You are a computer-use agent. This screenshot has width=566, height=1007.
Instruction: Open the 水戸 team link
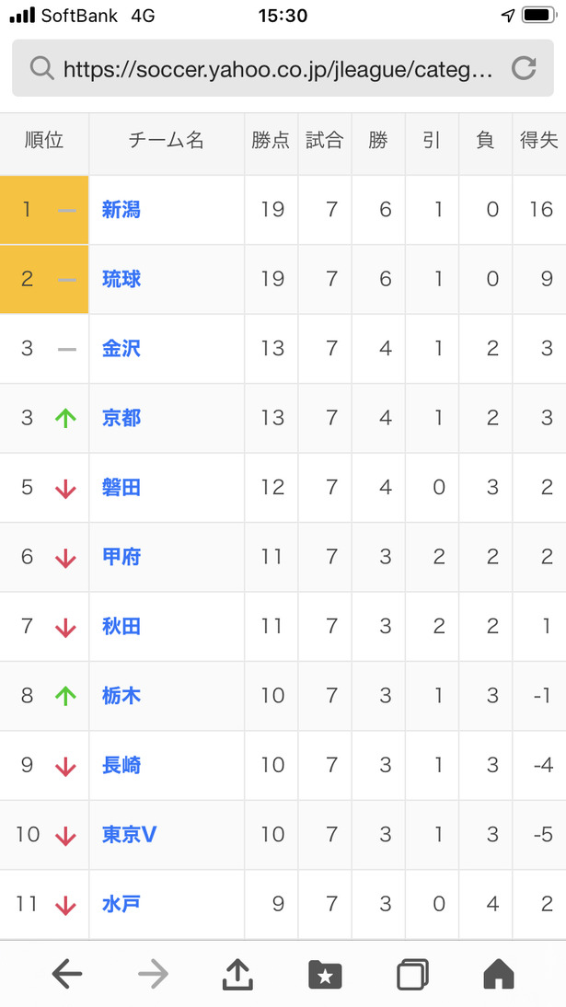point(121,904)
